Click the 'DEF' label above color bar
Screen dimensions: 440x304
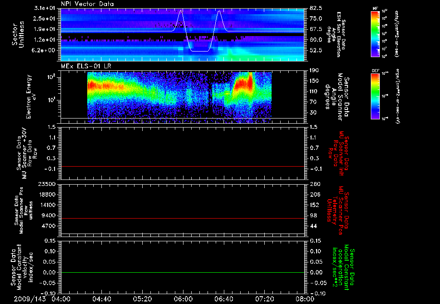[375, 71]
